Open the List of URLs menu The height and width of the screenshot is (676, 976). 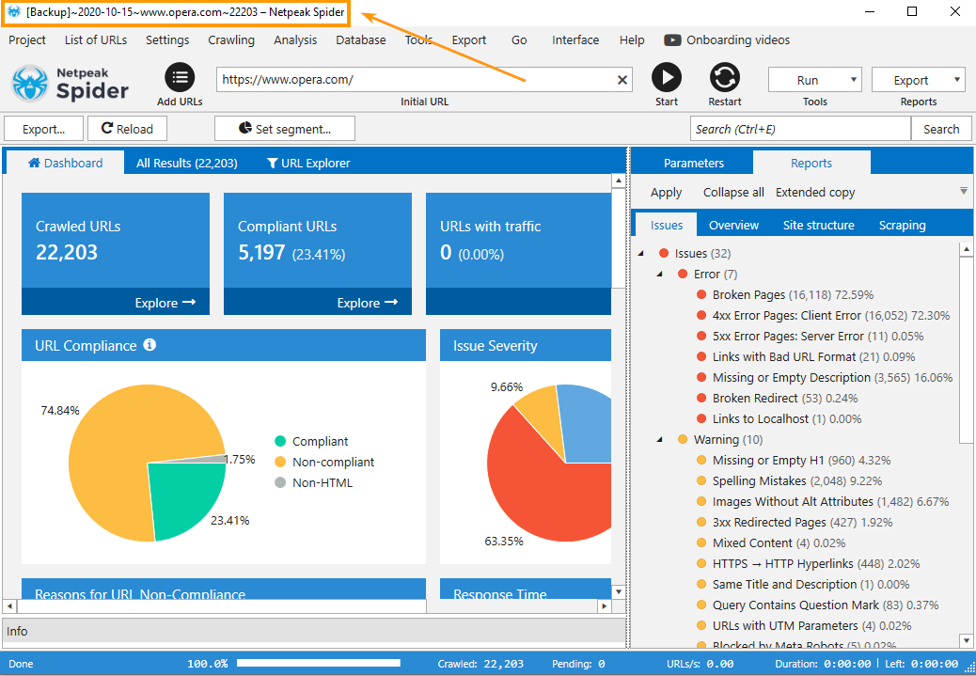click(x=96, y=40)
